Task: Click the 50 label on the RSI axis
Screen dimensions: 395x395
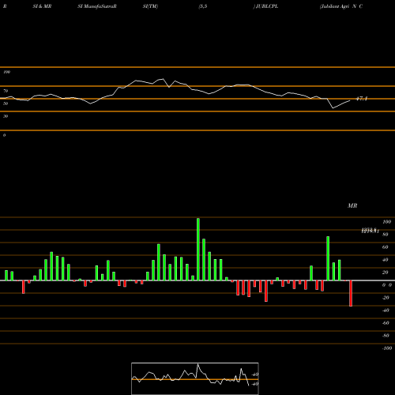Action: click(x=6, y=103)
